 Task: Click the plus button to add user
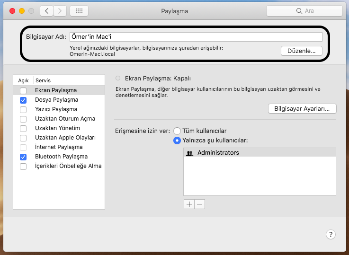pyautogui.click(x=189, y=204)
